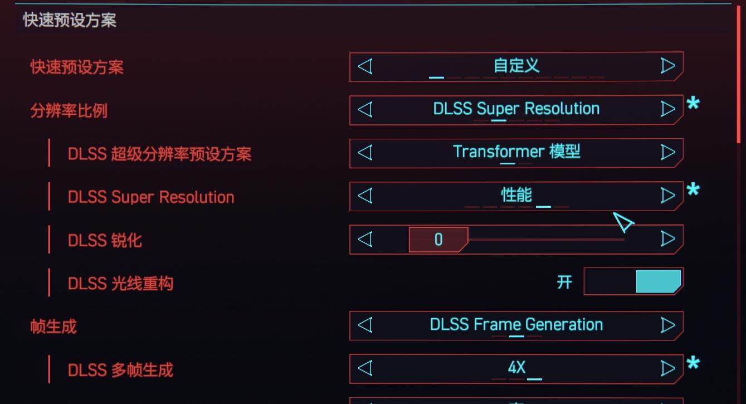Click the DLSS 锐化 slider handle
This screenshot has height=404, width=746.
[438, 240]
